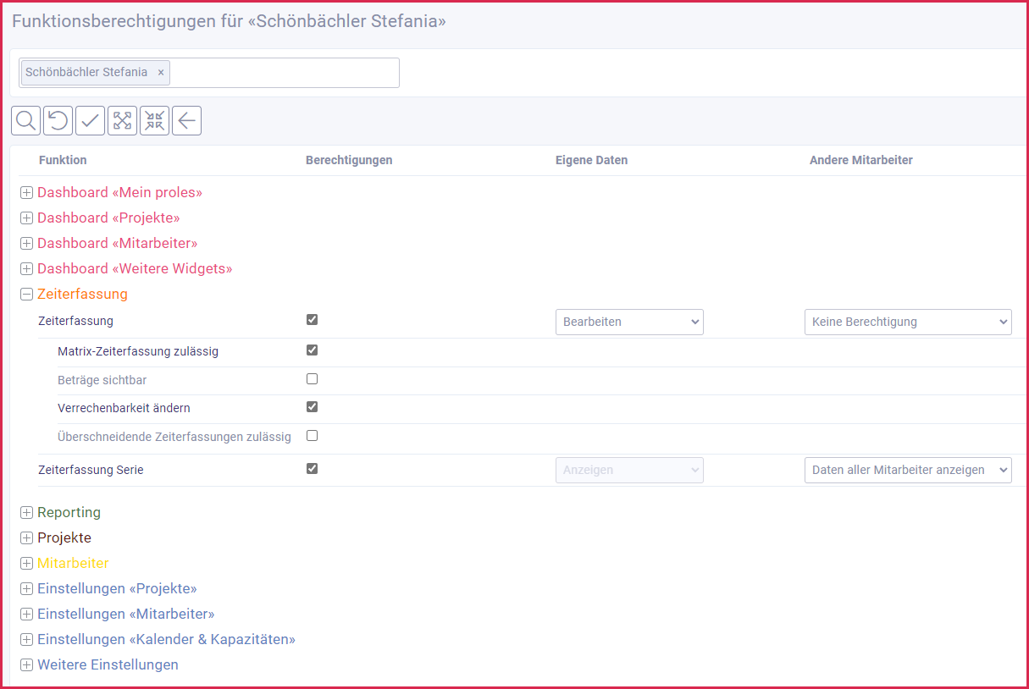Viewport: 1029px width, 689px height.
Task: Click the checkmark apply icon
Action: click(x=90, y=121)
